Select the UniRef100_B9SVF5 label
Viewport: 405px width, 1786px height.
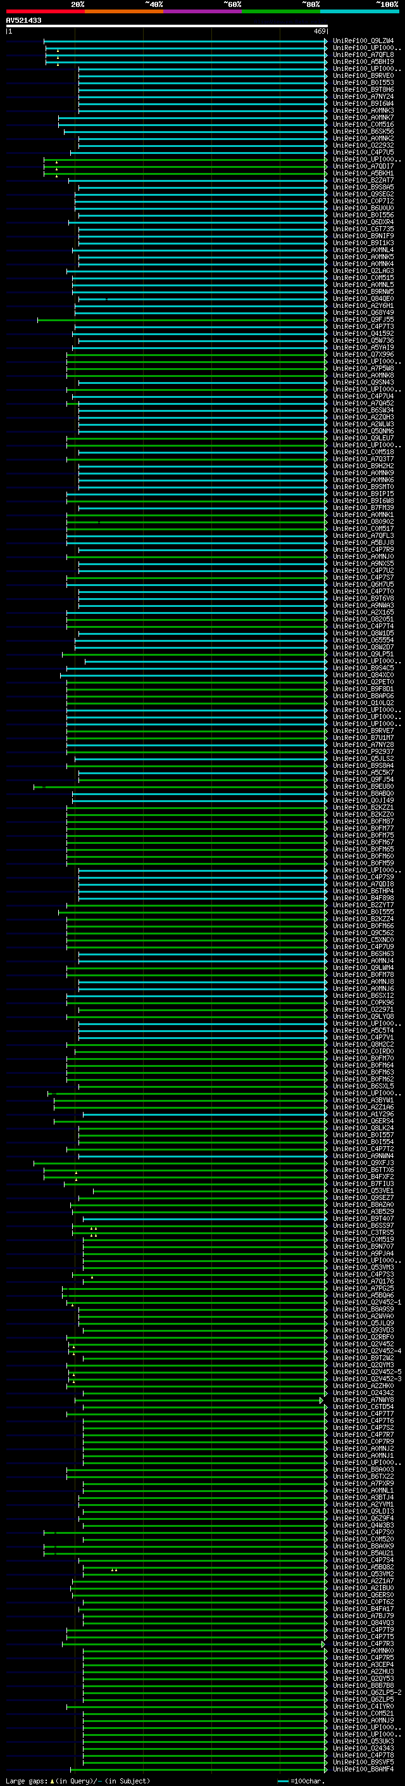coord(363,1762)
